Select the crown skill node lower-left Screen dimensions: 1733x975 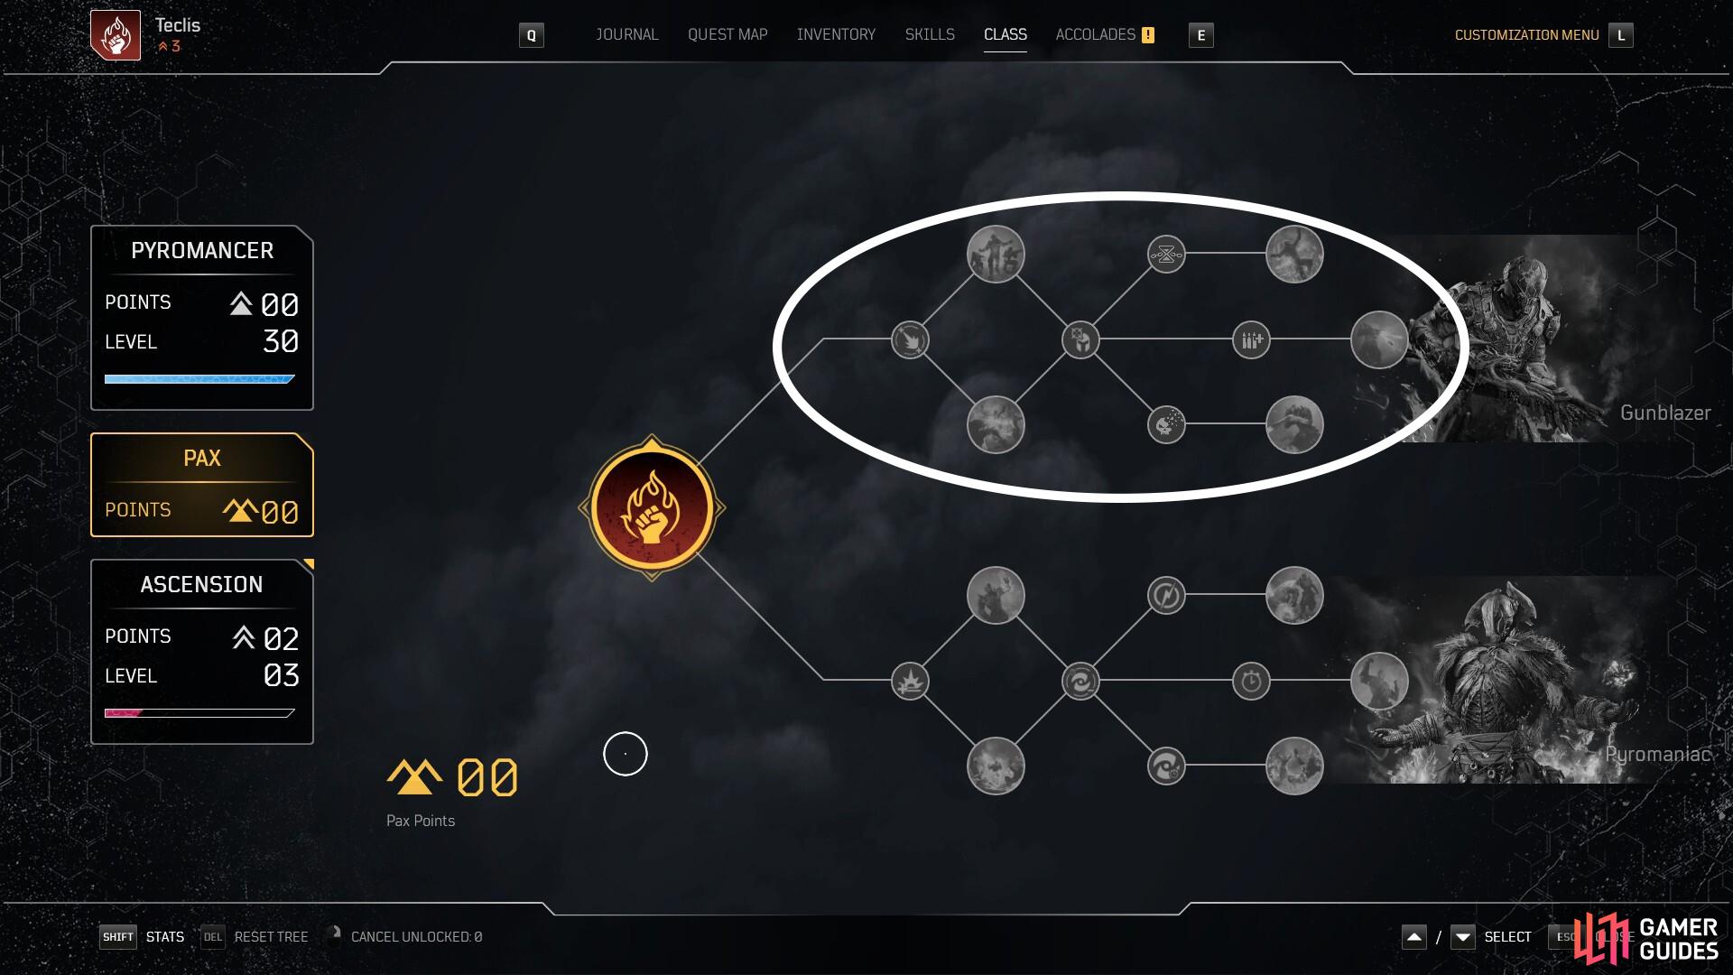pyautogui.click(x=911, y=681)
